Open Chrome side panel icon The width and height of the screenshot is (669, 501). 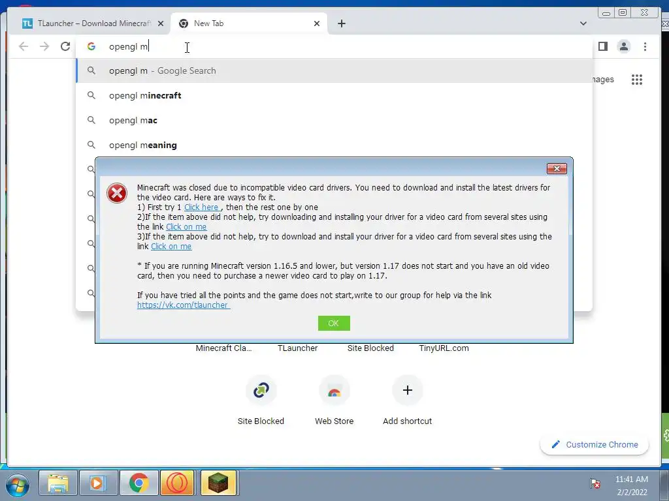coord(603,46)
